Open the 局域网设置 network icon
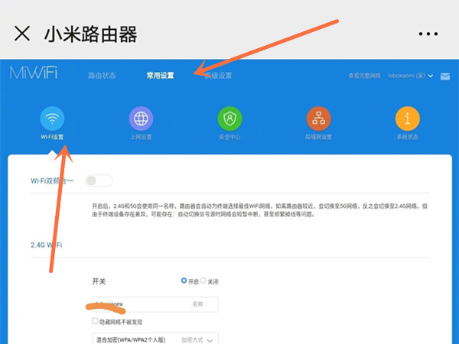459x344 pixels. point(318,118)
